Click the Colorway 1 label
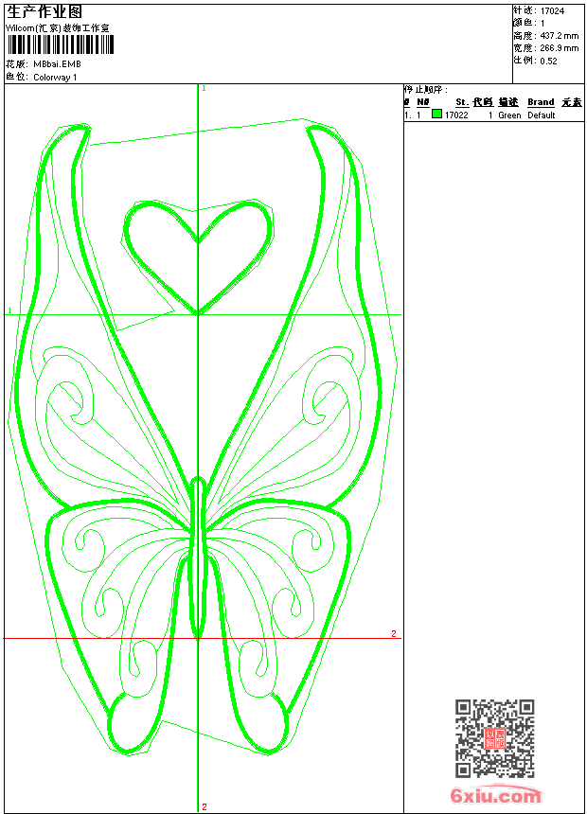 [55, 77]
